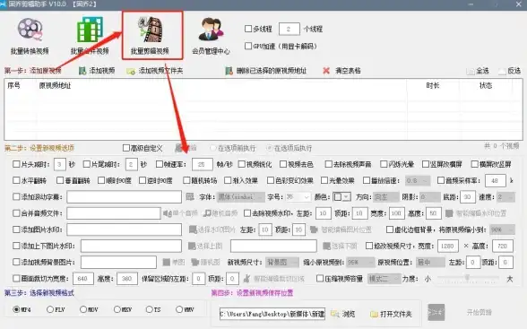Select the FLV format radio button
This screenshot has width=527, height=329.
pyautogui.click(x=50, y=309)
